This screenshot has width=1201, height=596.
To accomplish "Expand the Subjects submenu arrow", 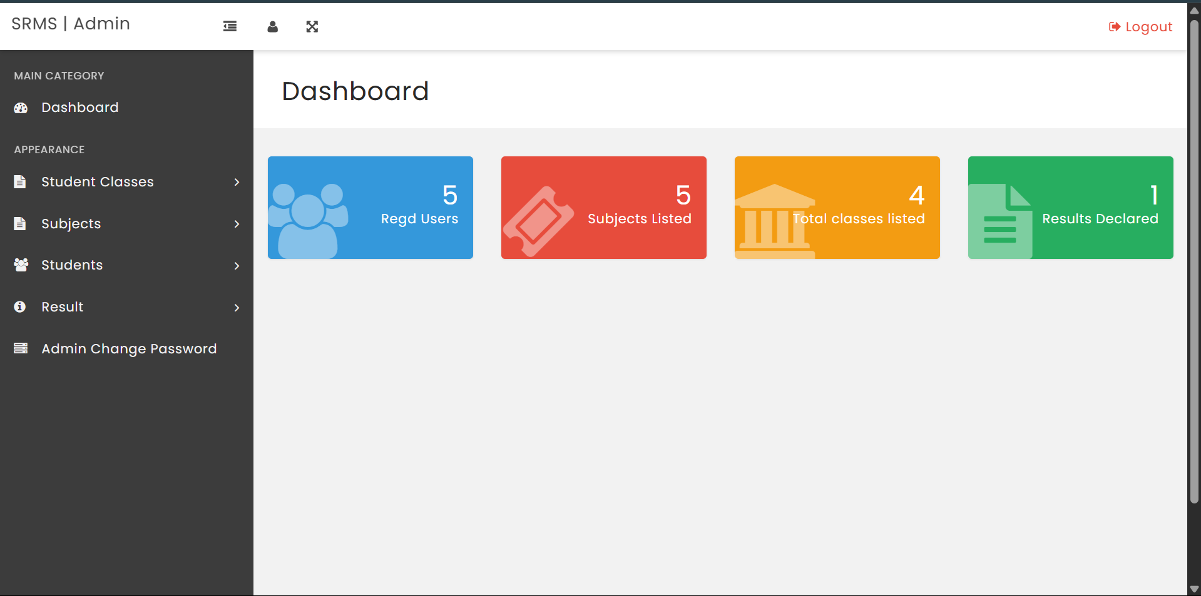I will coord(237,224).
